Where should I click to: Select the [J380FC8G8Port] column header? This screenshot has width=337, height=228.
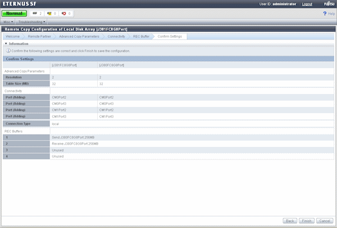click(112, 65)
